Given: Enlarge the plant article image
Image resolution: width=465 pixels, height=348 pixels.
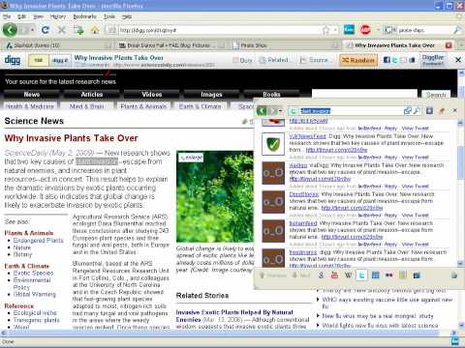Looking at the screenshot, I should pyautogui.click(x=191, y=158).
